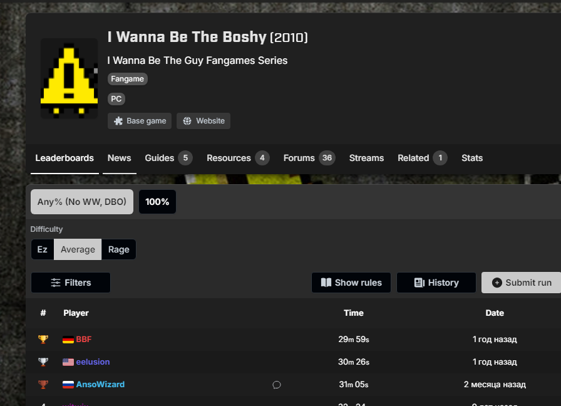
Task: Open the 31m 05s run
Action: click(354, 385)
